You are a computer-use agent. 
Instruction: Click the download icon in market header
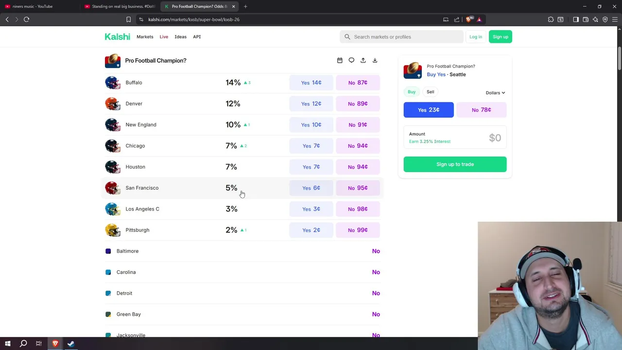tap(375, 60)
